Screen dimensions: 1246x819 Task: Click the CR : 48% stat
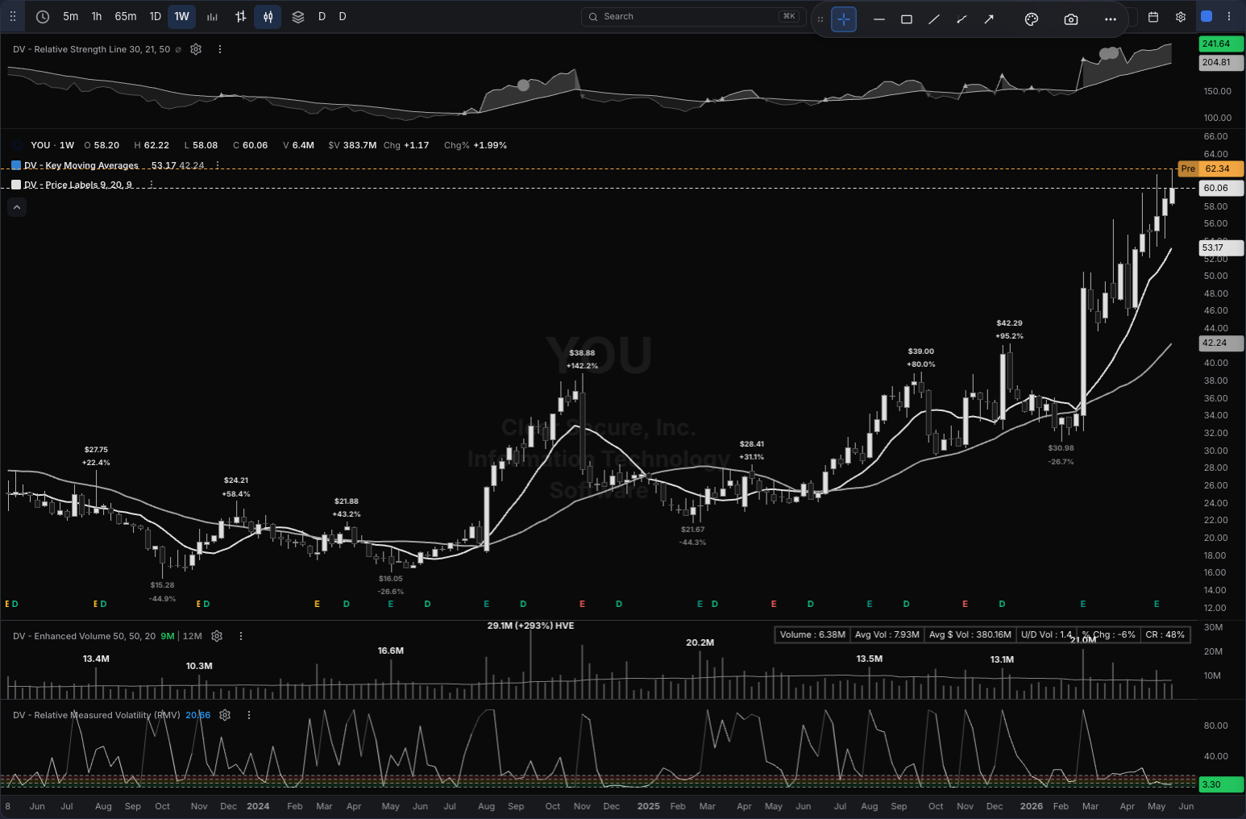coord(1165,634)
